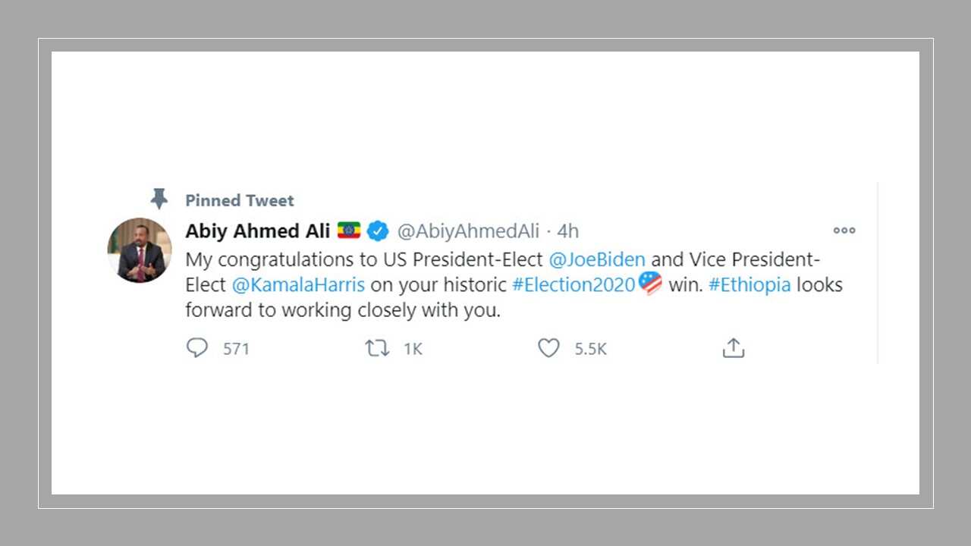This screenshot has width=971, height=546.
Task: Open the three-dot more options menu
Action: [x=844, y=231]
